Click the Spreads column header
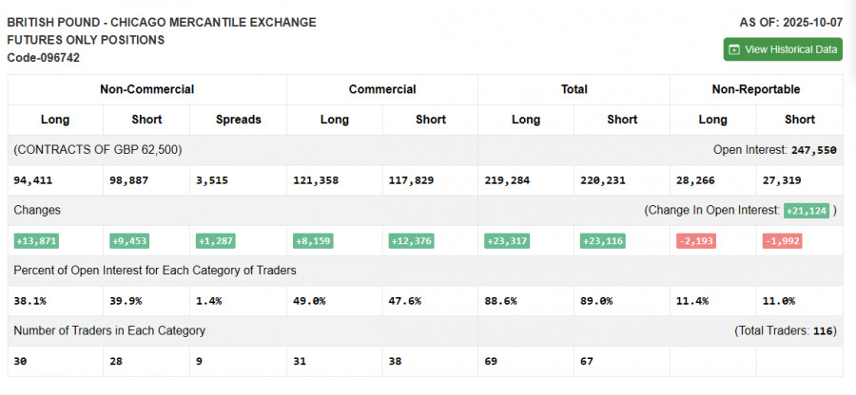The width and height of the screenshot is (856, 395). coord(237,120)
